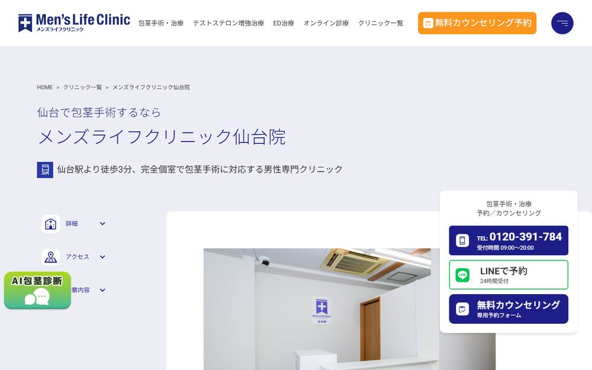The width and height of the screenshot is (592, 370).
Task: Open the 無料カウンセリング 専用予約フォーム button
Action: point(509,309)
